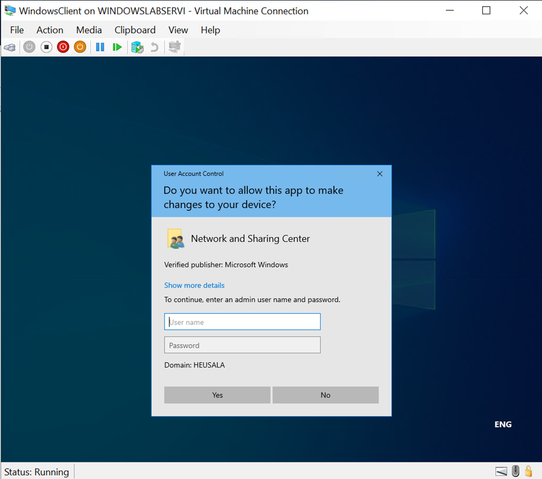Screen dimensions: 542x479
Task: Click the ENG language indicator
Action: pos(503,424)
